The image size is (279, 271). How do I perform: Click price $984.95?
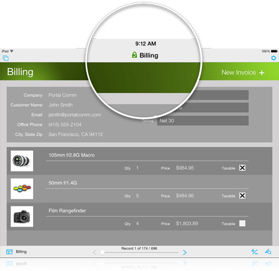click(x=185, y=168)
